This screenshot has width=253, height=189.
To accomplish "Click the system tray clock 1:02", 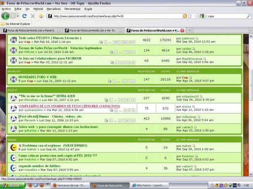I will (246, 185).
